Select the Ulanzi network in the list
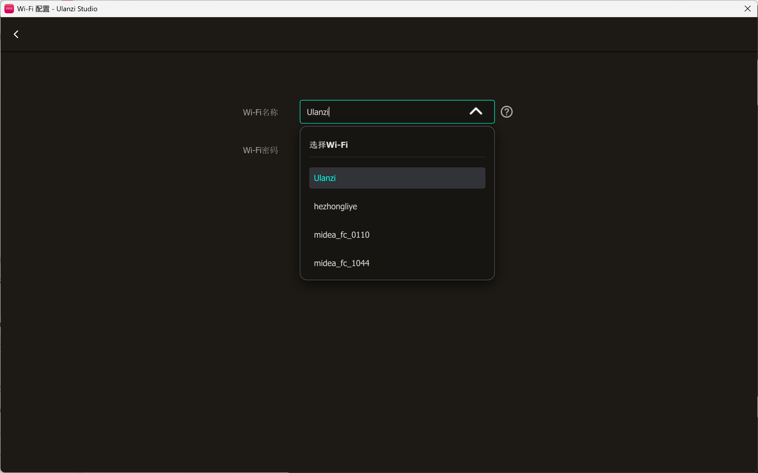The width and height of the screenshot is (758, 473). [397, 178]
